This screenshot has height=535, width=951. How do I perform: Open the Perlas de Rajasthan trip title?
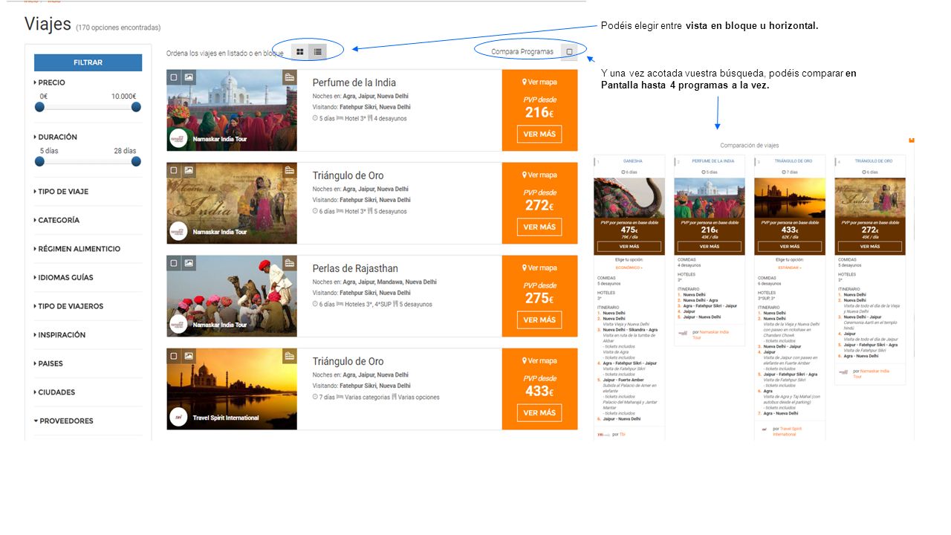[355, 268]
